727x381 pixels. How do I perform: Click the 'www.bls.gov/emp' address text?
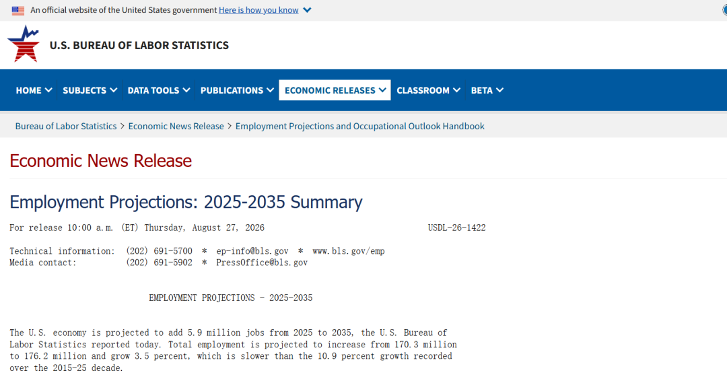pos(349,251)
